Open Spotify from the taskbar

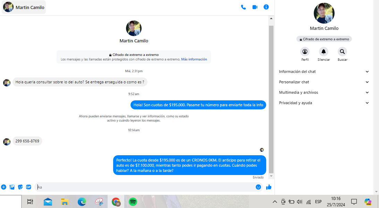tap(133, 201)
